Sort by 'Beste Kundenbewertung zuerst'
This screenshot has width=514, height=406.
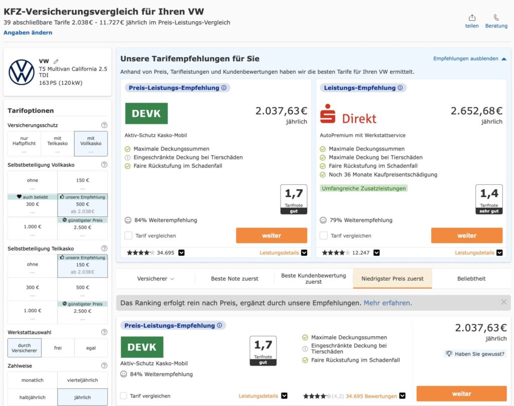tap(313, 279)
